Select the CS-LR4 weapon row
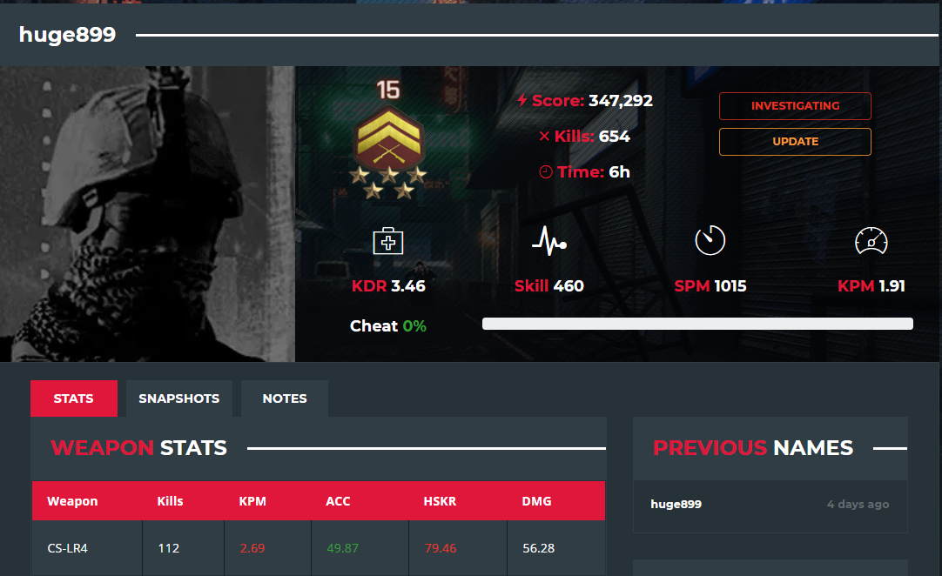 [319, 548]
